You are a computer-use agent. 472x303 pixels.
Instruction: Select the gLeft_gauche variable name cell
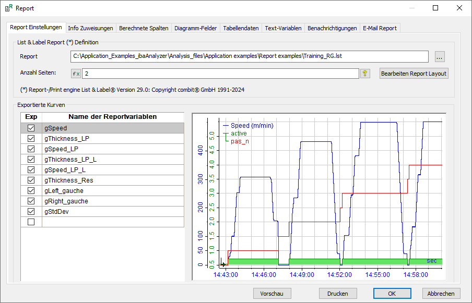pyautogui.click(x=113, y=190)
